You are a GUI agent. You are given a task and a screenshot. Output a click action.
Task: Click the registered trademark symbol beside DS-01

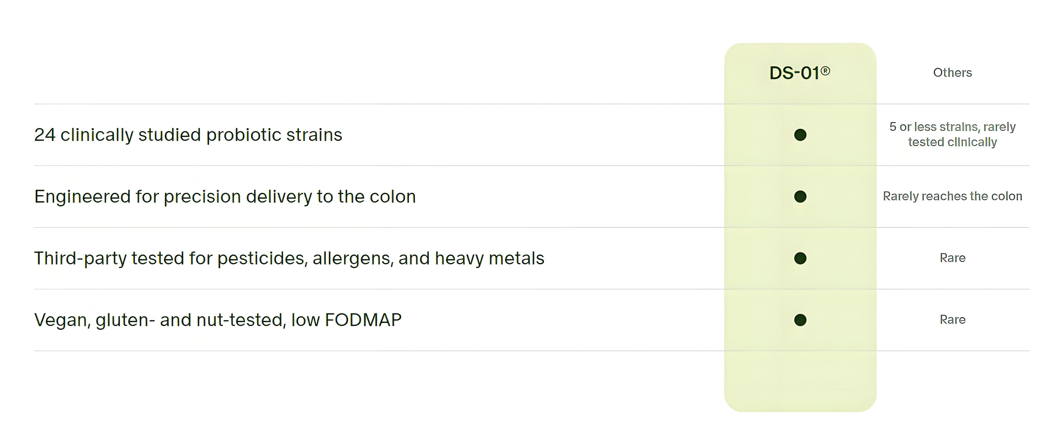click(x=826, y=71)
